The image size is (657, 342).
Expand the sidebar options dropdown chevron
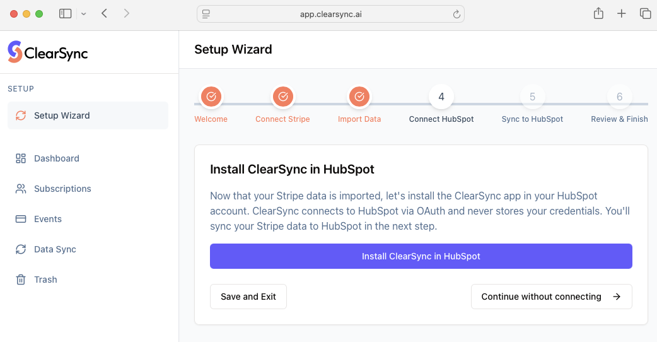click(x=83, y=13)
